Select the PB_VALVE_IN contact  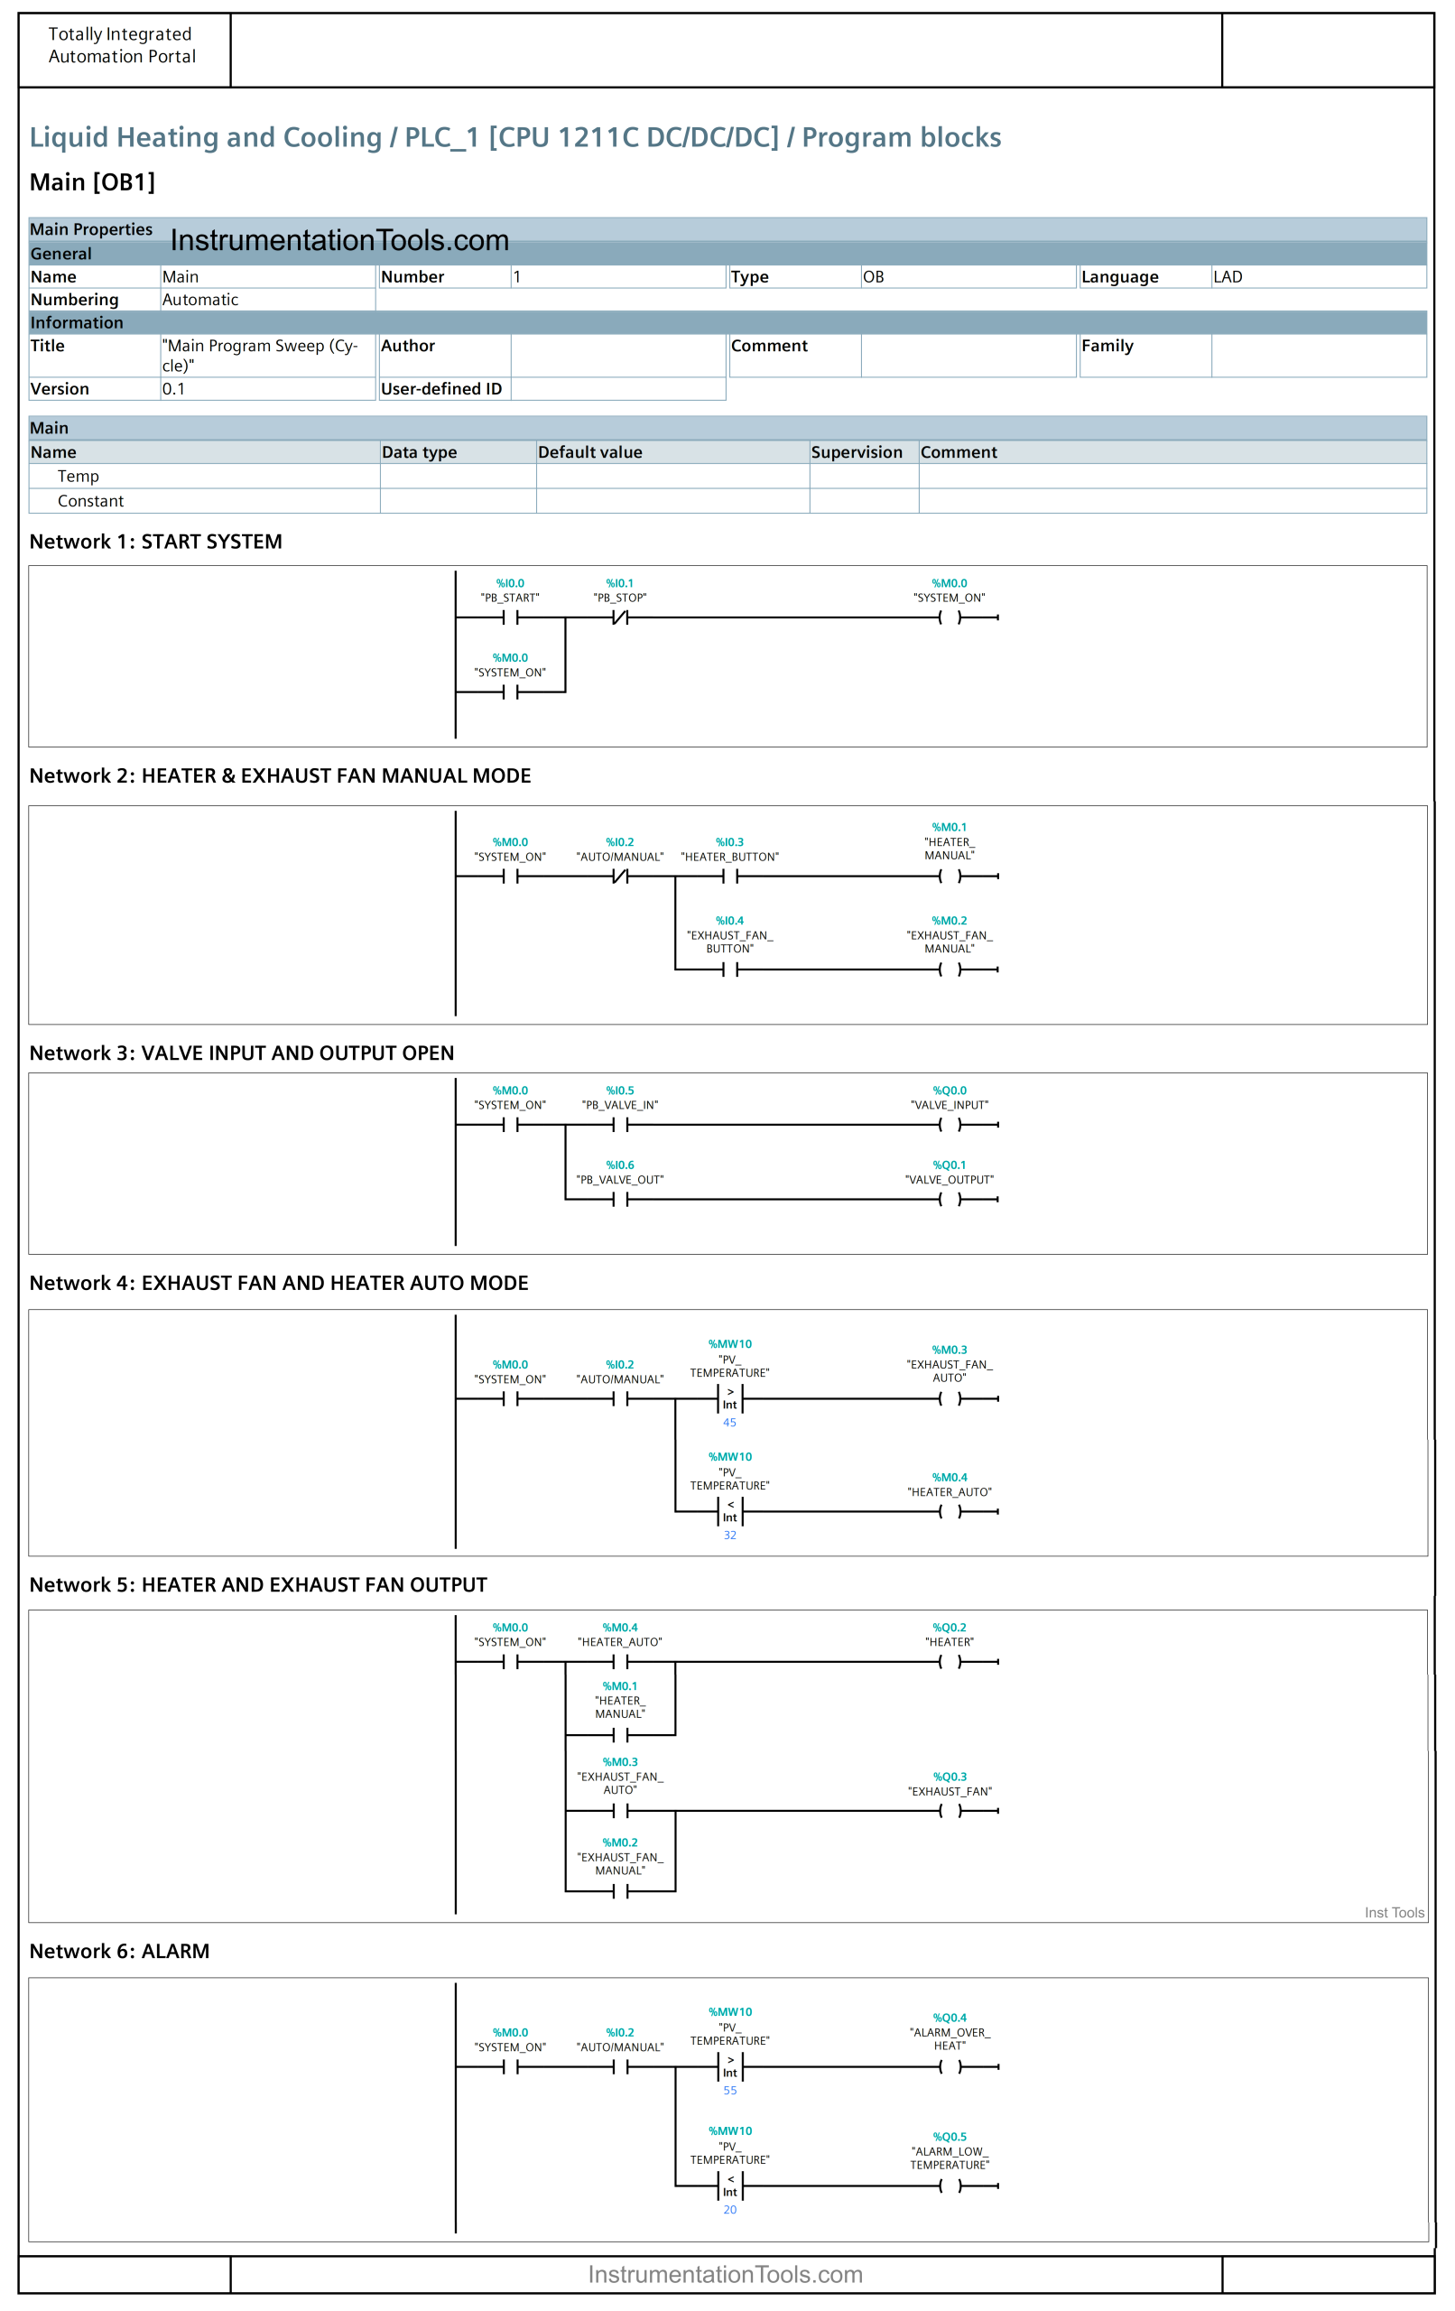pos(620,1125)
